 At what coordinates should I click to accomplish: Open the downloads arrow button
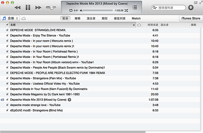click(x=191, y=8)
